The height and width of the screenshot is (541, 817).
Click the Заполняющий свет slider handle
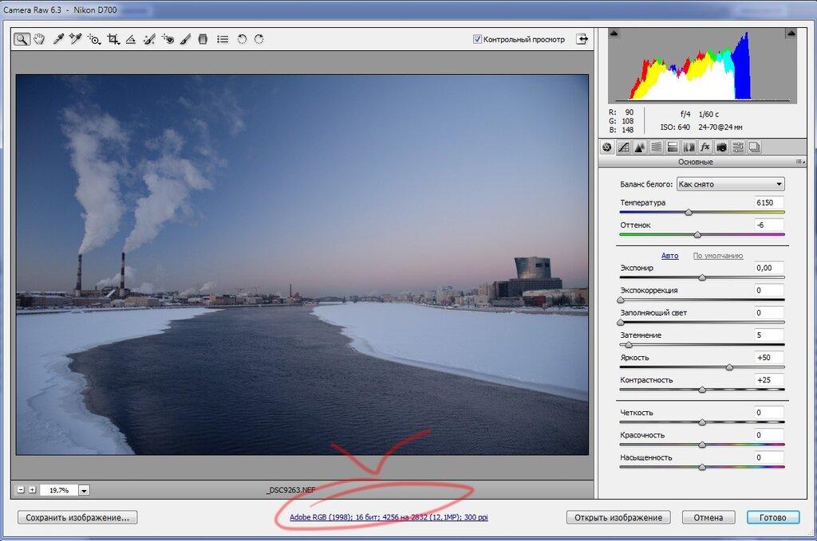pyautogui.click(x=621, y=323)
